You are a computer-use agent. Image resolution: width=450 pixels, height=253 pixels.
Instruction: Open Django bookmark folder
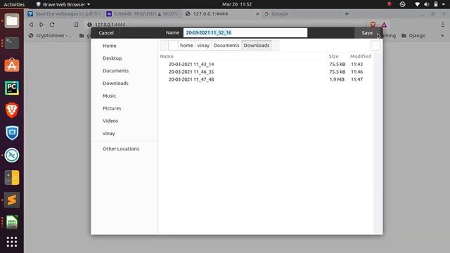tap(413, 36)
